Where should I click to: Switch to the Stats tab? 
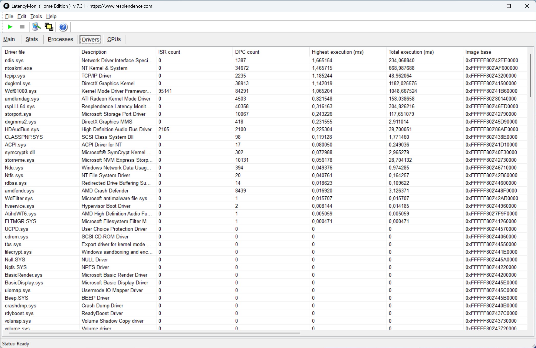32,39
